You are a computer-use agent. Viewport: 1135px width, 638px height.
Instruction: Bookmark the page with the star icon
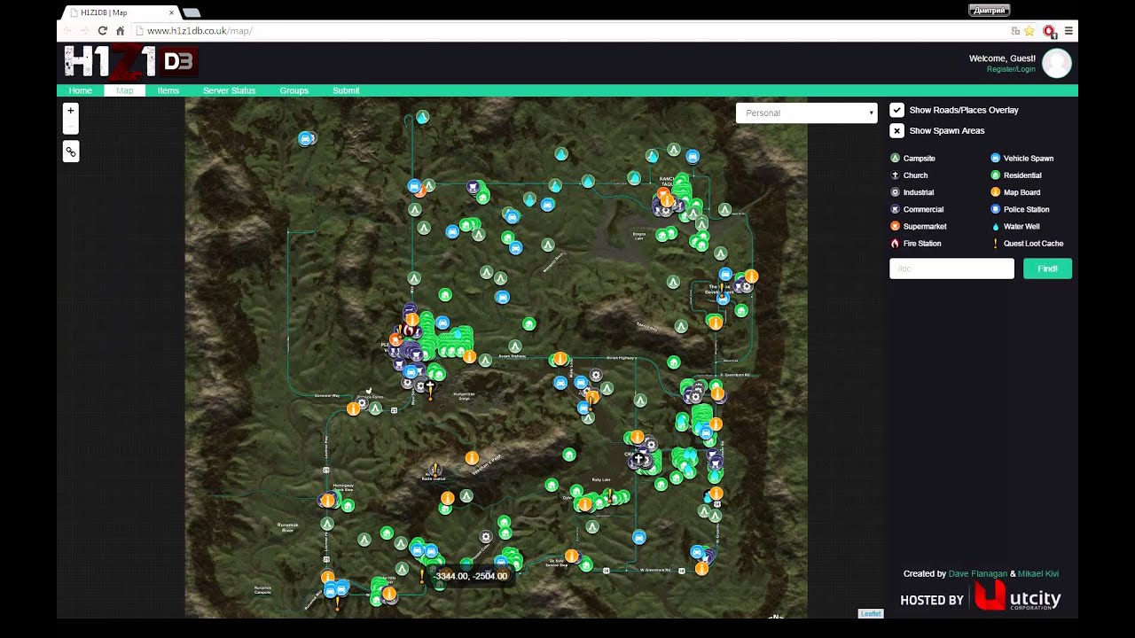click(x=1029, y=30)
